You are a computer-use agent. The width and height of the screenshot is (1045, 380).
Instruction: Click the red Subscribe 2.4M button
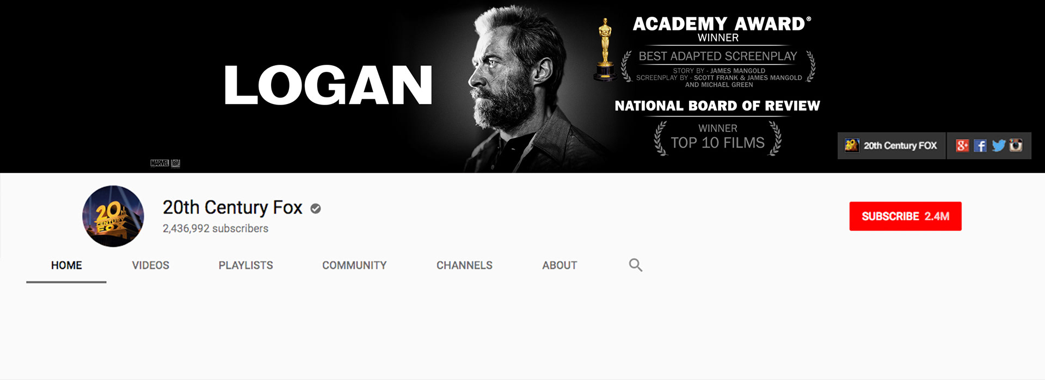coord(905,216)
